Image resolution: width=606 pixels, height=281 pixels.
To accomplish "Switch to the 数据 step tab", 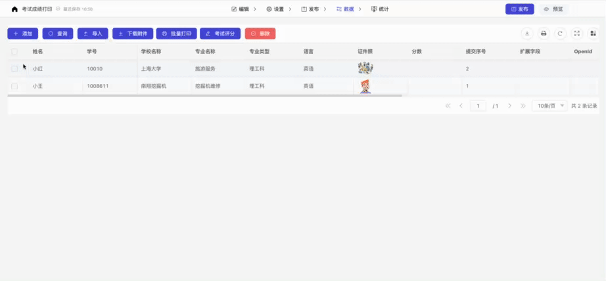I will pyautogui.click(x=345, y=9).
